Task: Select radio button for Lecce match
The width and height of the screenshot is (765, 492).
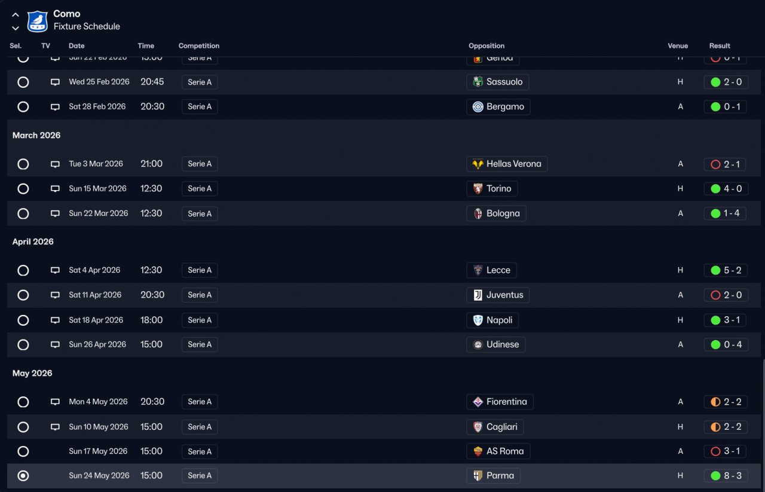Action: point(23,270)
